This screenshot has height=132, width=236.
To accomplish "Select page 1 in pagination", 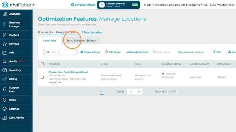I will pos(101,91).
